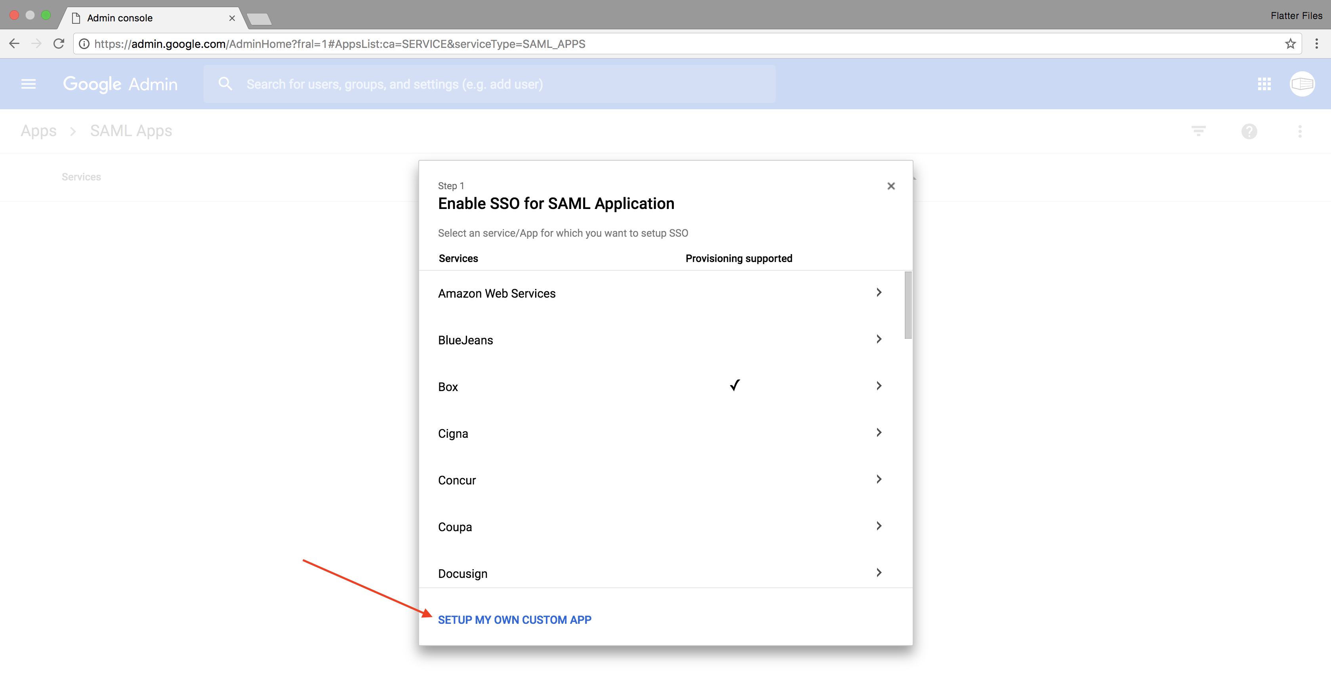The height and width of the screenshot is (699, 1331).
Task: Open the Google apps grid
Action: click(1264, 84)
